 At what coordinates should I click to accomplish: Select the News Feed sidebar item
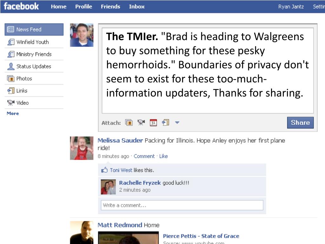point(34,30)
